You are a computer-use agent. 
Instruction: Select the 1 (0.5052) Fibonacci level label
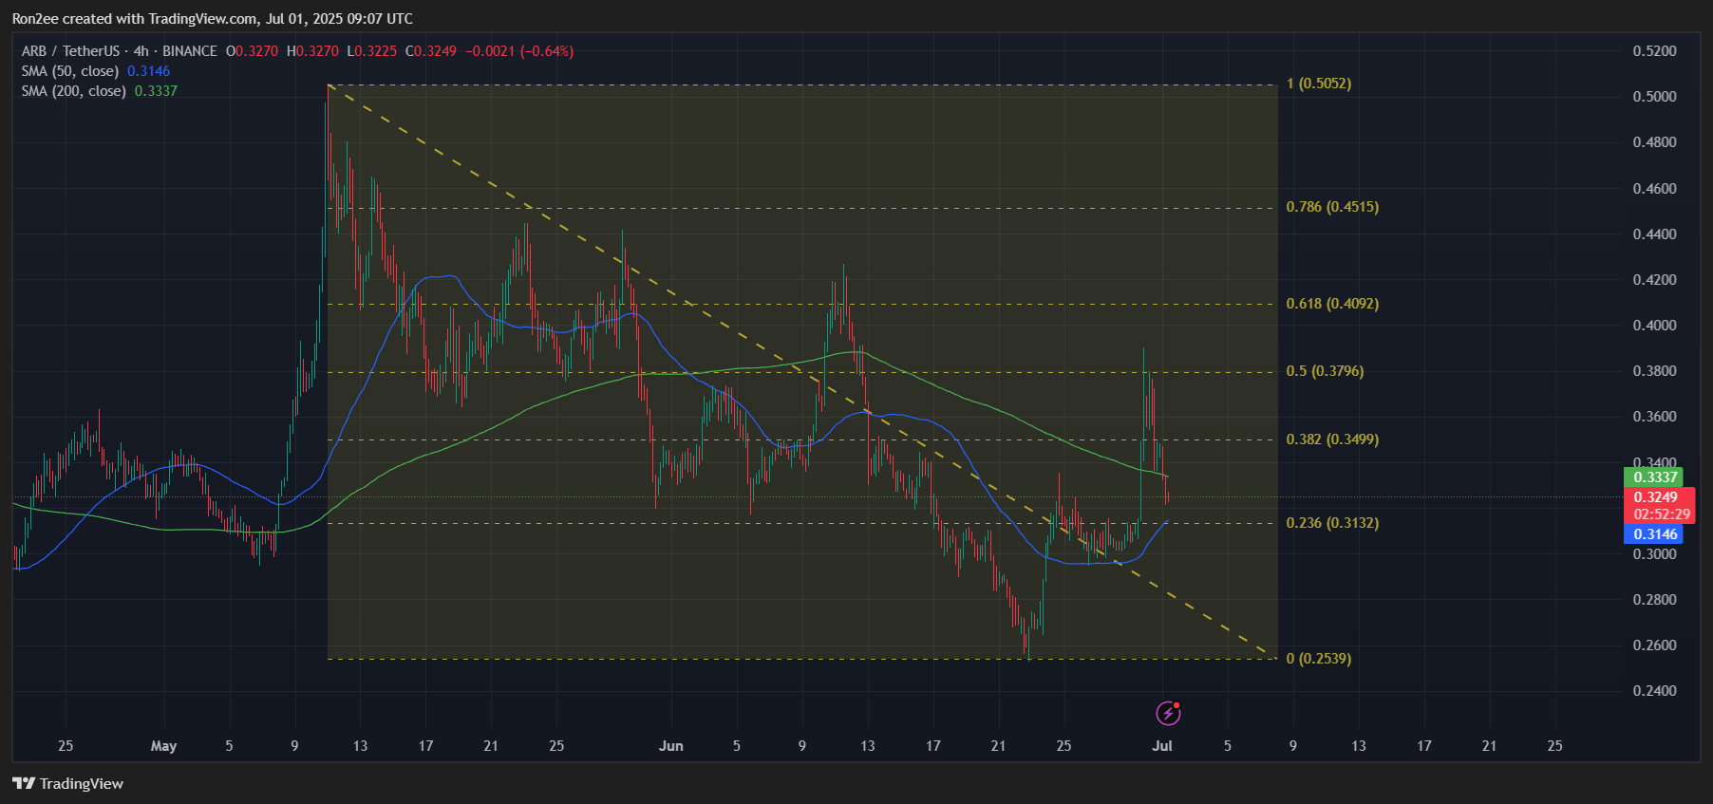click(x=1318, y=84)
